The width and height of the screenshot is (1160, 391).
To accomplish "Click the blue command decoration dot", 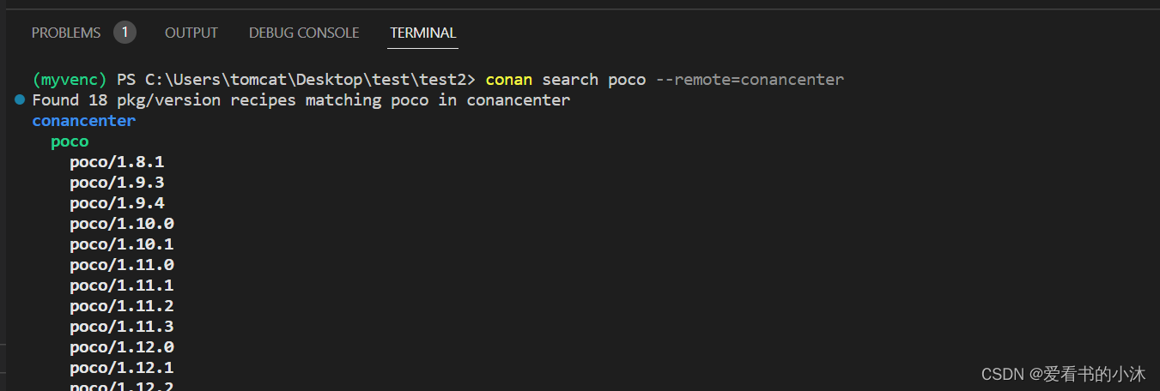I will pyautogui.click(x=20, y=100).
